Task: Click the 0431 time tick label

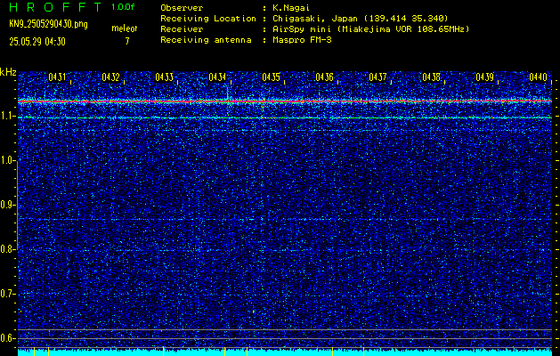Action: click(57, 77)
